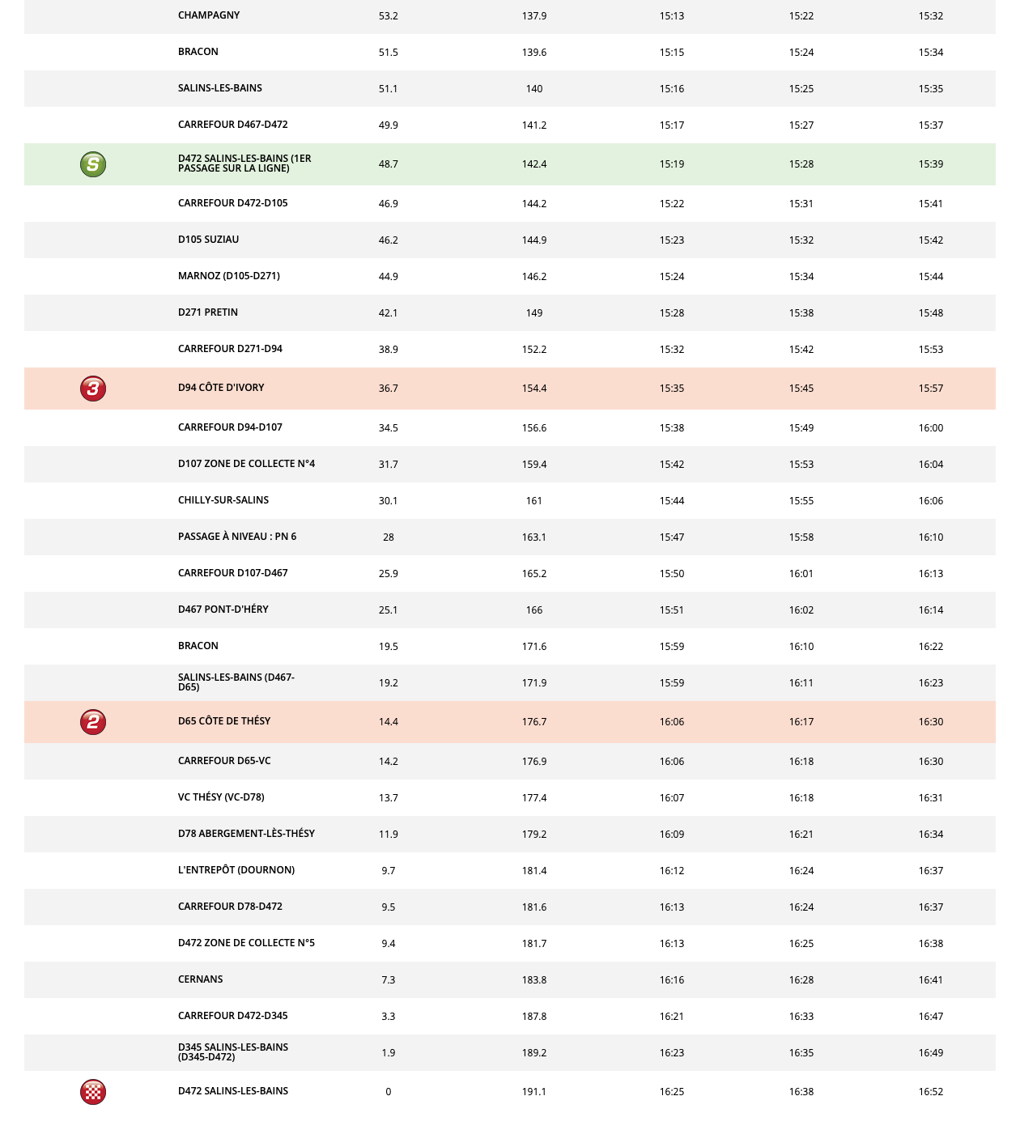Click the D65 CÔTE DE THÉSY label
This screenshot has height=1130, width=1020.
[x=224, y=721]
